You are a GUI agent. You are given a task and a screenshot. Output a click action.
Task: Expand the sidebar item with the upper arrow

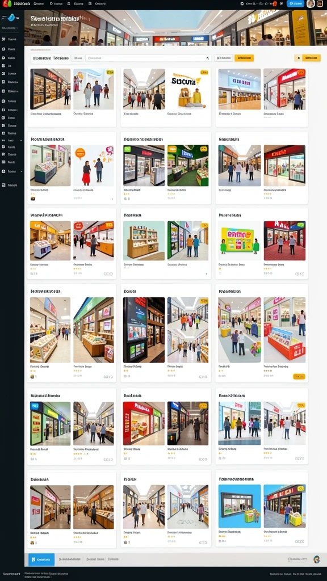click(x=21, y=141)
